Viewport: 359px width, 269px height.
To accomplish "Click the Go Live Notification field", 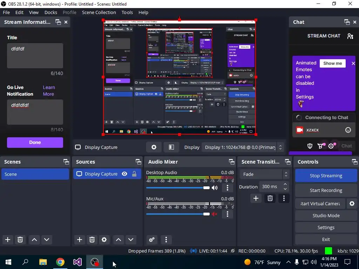I will [x=35, y=112].
